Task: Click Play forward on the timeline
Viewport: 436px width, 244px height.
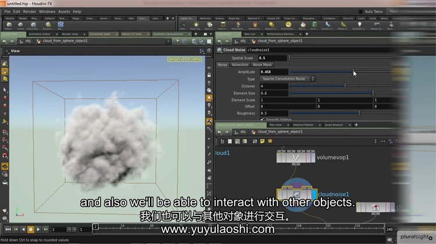Action: coord(38,230)
